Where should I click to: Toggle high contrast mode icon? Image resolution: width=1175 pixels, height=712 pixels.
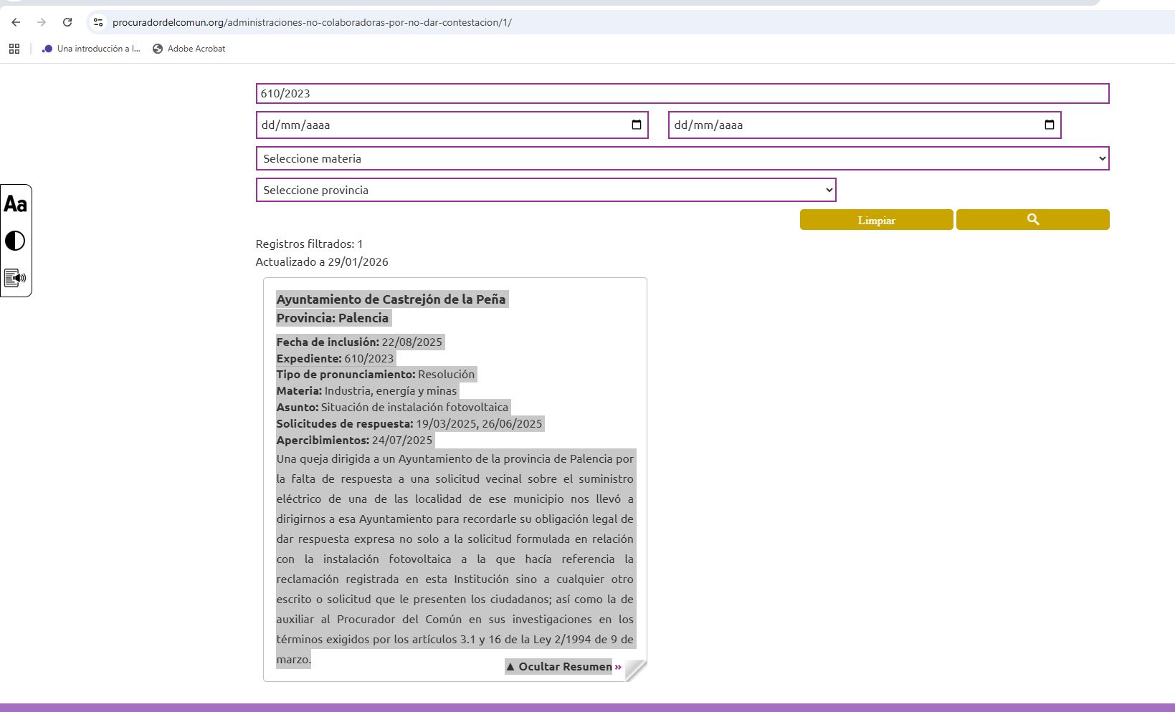pyautogui.click(x=15, y=241)
